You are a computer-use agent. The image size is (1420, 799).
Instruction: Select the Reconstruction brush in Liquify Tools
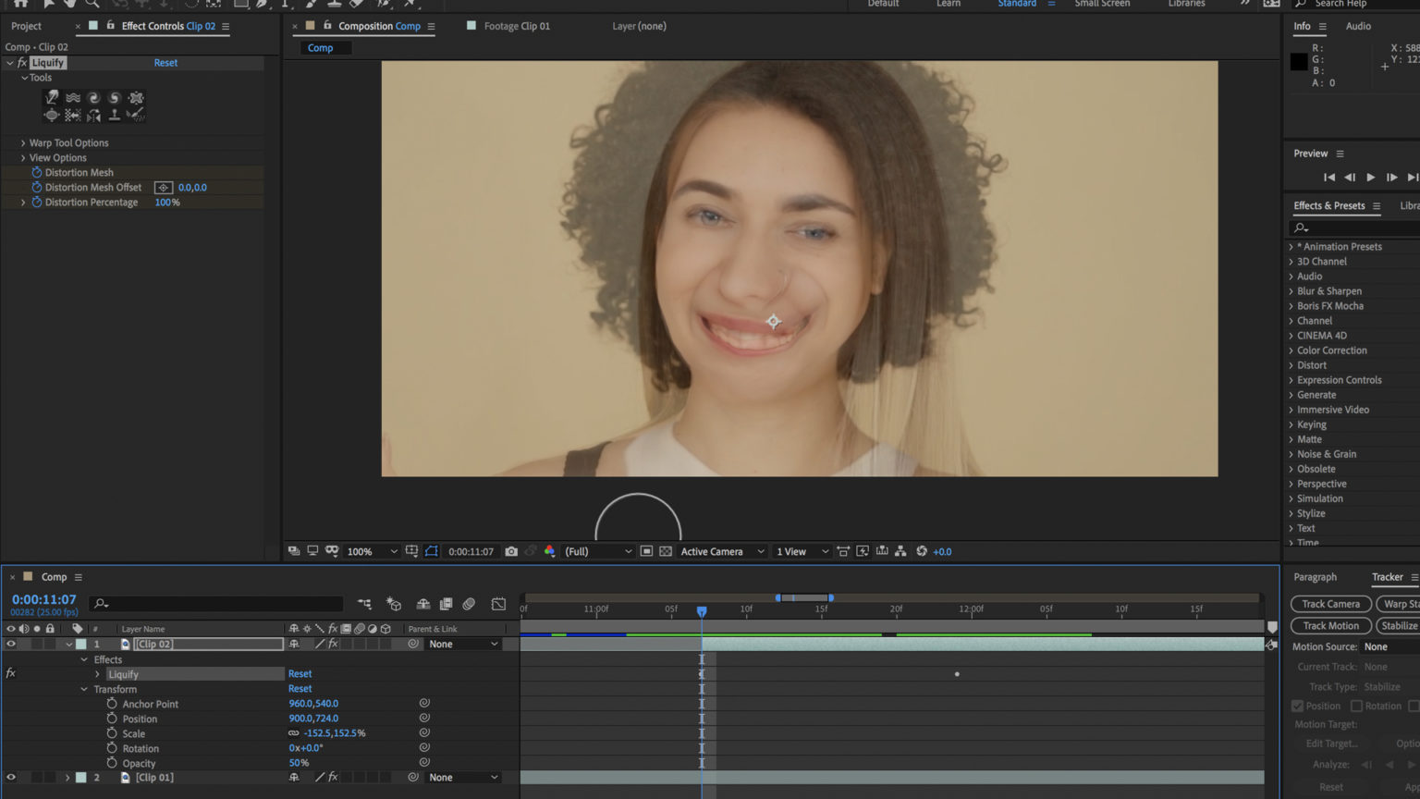click(x=136, y=115)
